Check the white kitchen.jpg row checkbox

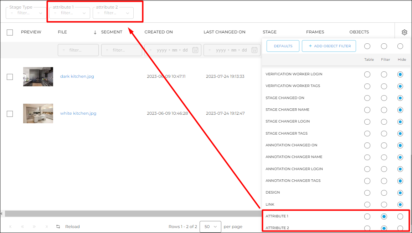pos(10,114)
